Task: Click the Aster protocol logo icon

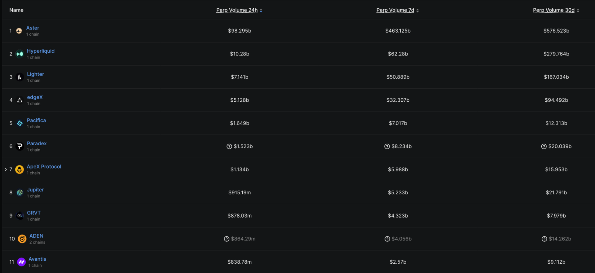Action: (x=19, y=31)
